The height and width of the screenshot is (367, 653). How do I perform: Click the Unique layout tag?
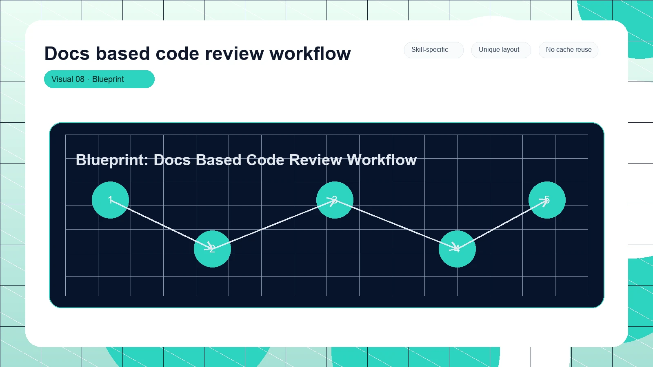coord(501,50)
